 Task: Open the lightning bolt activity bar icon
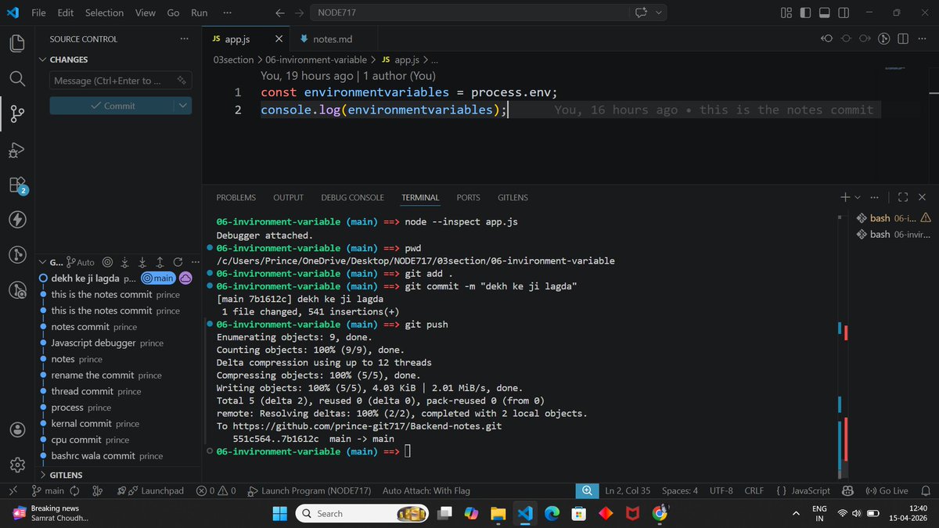pos(17,220)
